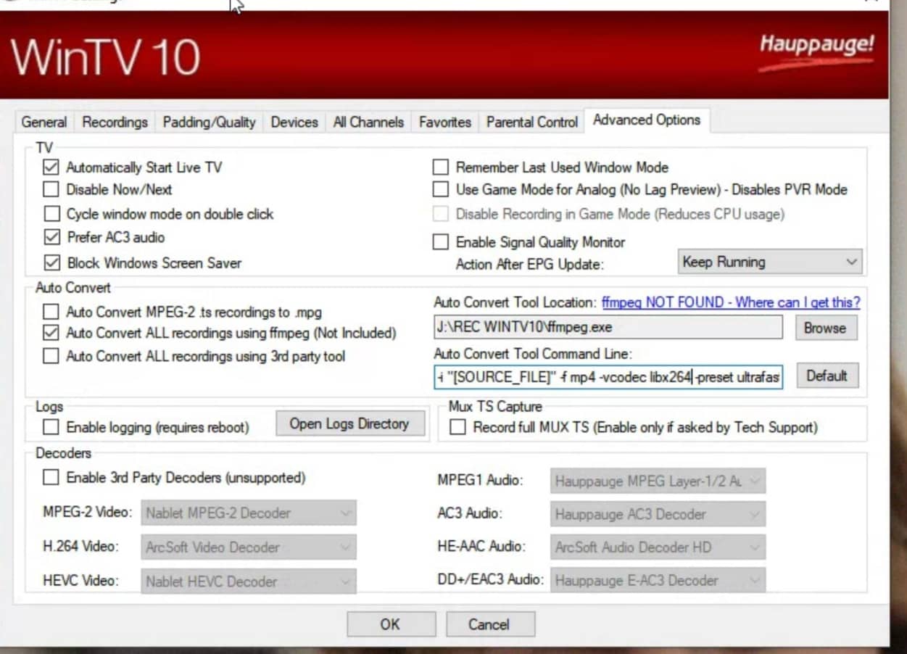
Task: Open H.264 Video decoder dropdown
Action: coord(249,547)
